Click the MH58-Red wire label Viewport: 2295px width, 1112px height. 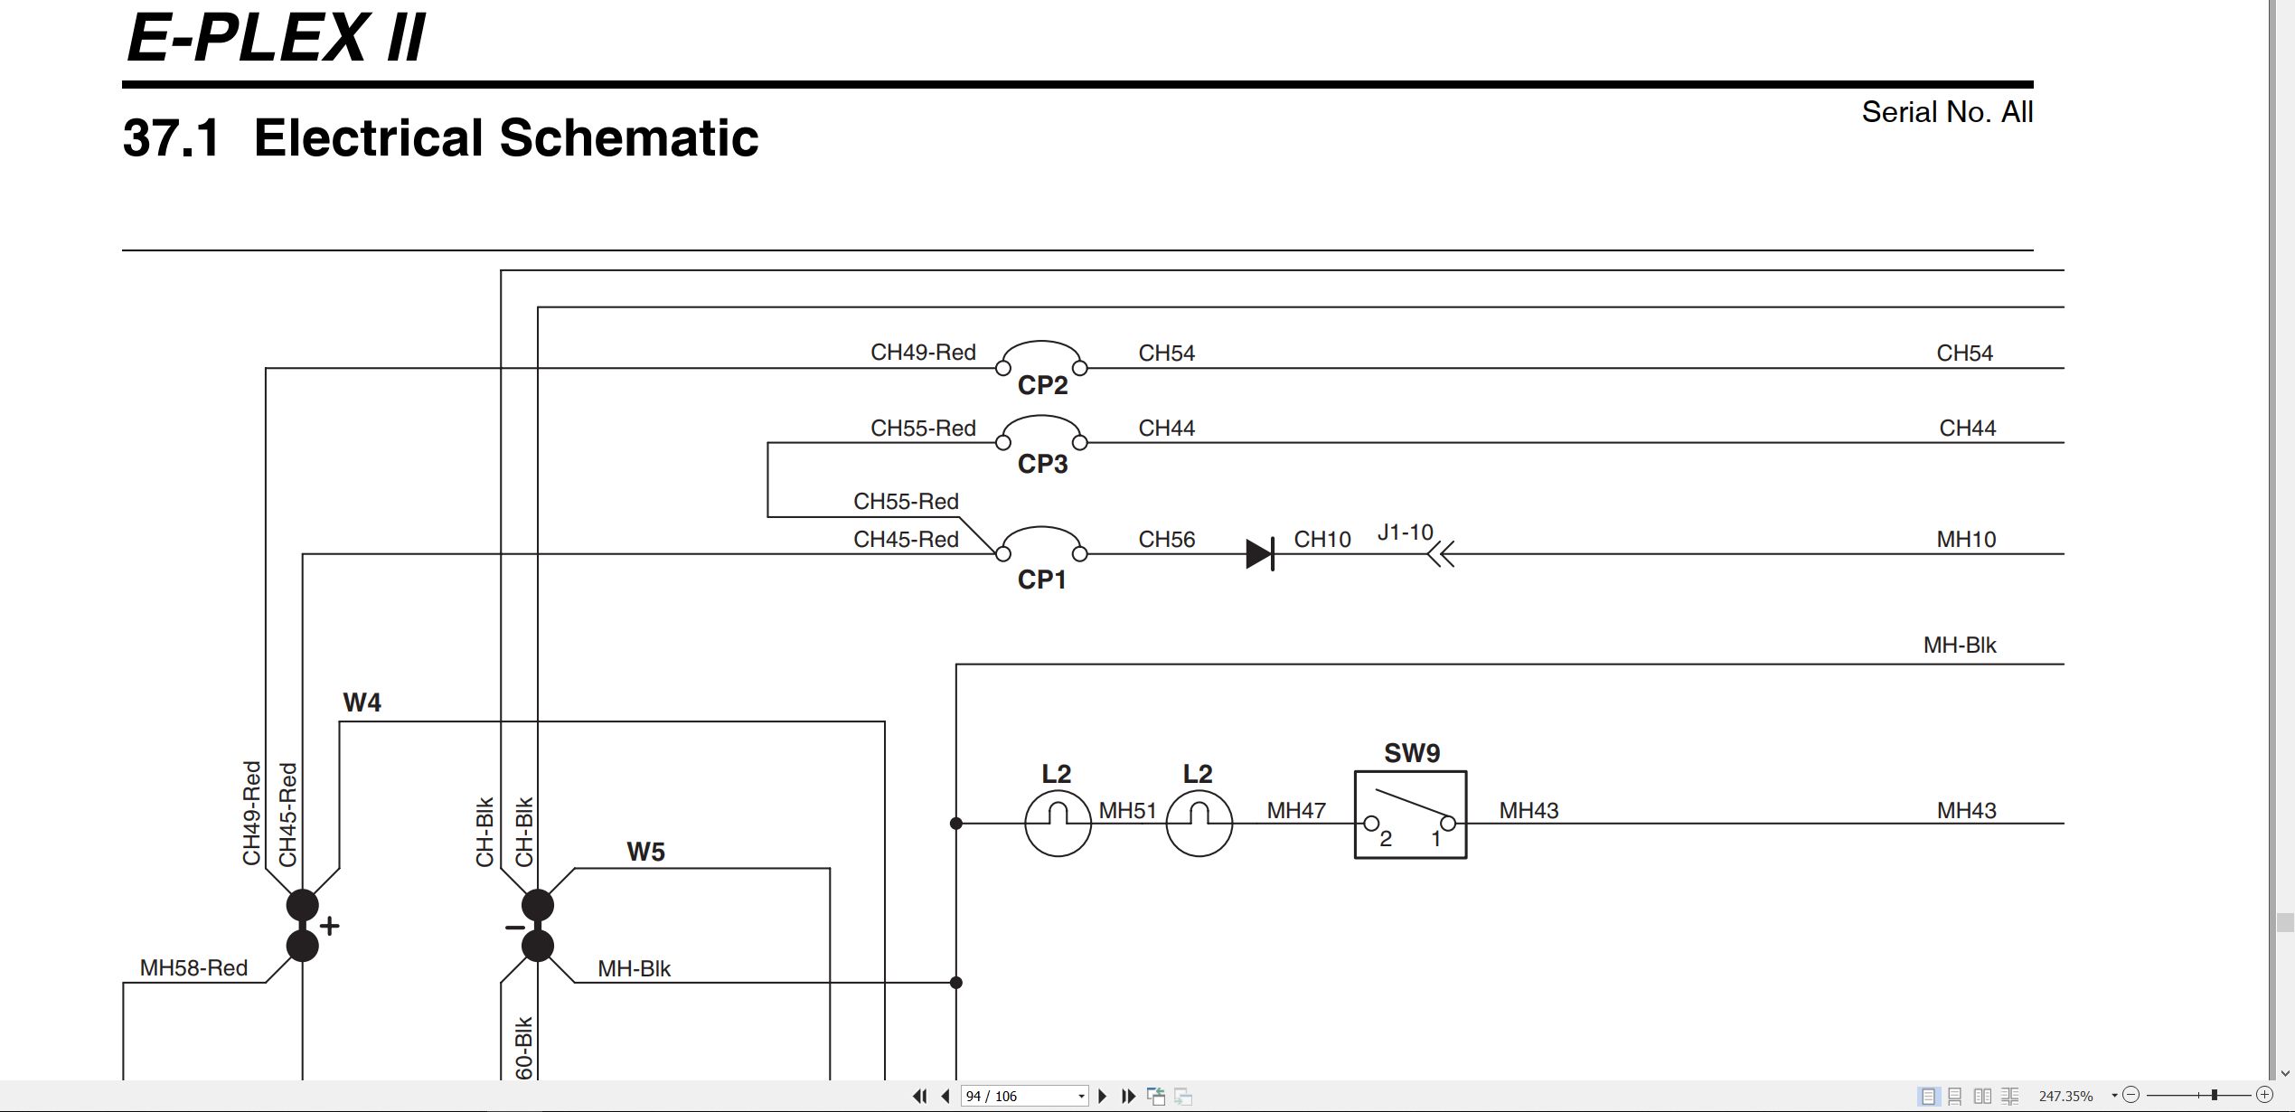tap(193, 967)
